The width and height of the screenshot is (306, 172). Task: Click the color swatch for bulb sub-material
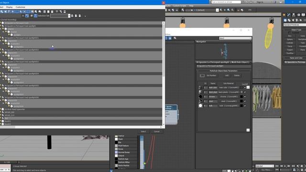tap(241, 106)
